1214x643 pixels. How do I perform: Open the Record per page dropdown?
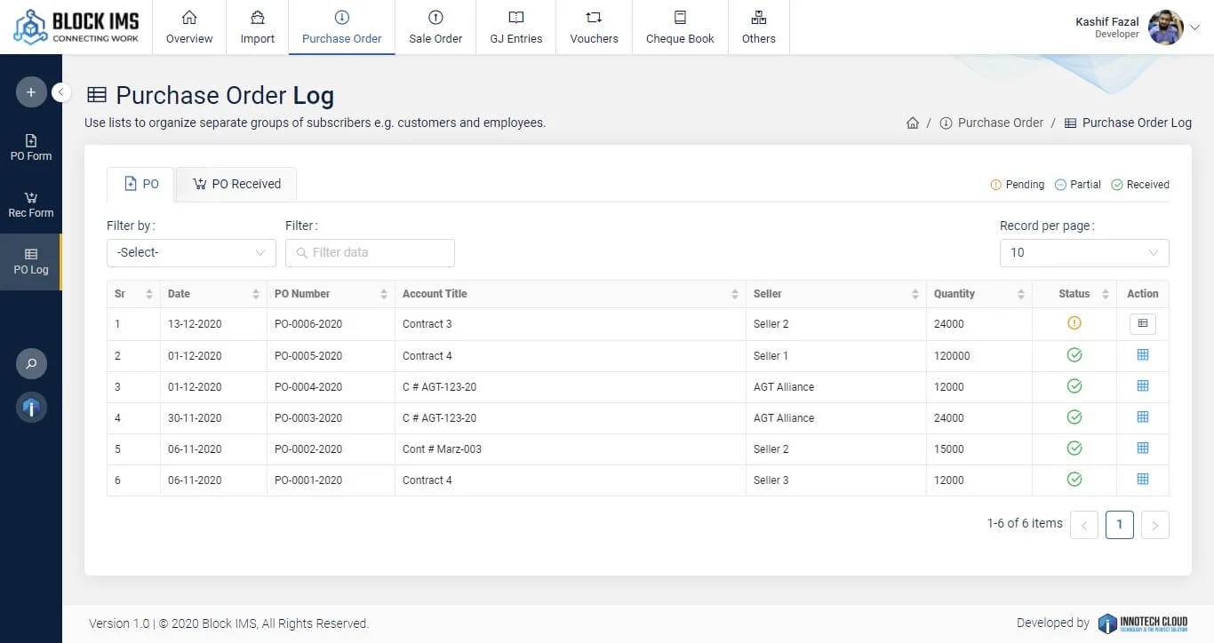tap(1084, 253)
